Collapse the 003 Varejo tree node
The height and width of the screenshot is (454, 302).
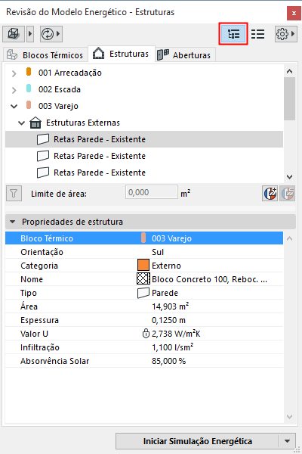14,107
